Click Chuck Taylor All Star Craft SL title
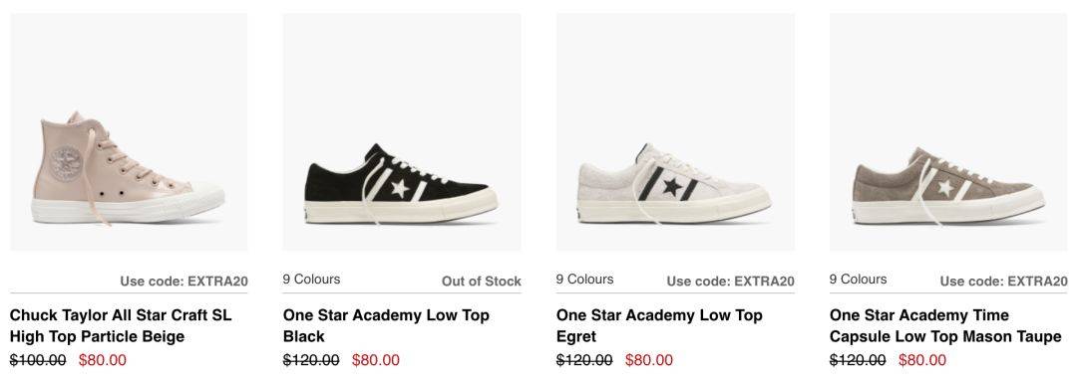This screenshot has height=382, width=1077. coord(121,326)
